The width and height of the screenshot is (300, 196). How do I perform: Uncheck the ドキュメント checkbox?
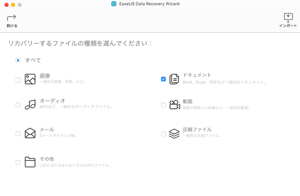point(163,79)
